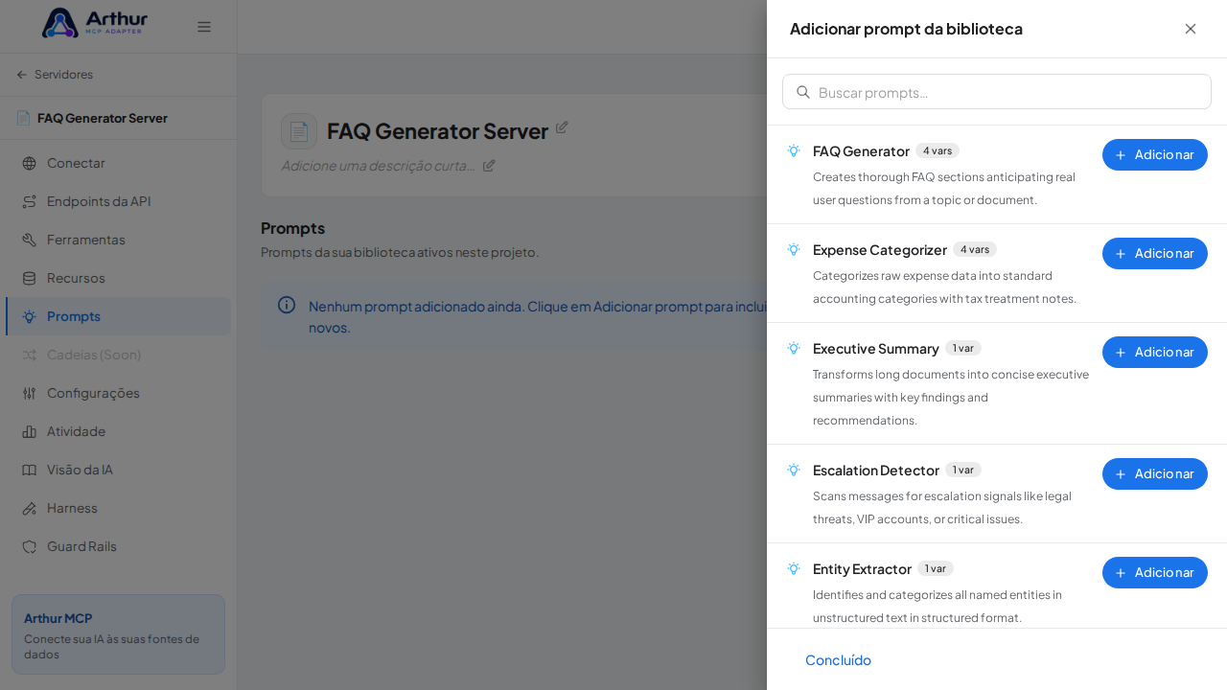Image resolution: width=1227 pixels, height=690 pixels.
Task: Click the search magnifier icon
Action: click(x=803, y=92)
